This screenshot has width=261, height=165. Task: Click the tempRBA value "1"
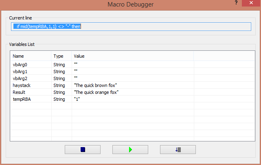coord(77,99)
